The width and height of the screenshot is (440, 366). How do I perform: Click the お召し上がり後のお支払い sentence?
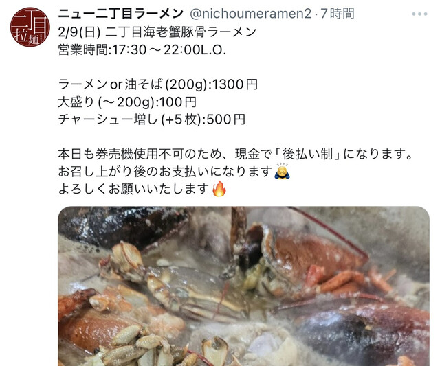tap(166, 171)
